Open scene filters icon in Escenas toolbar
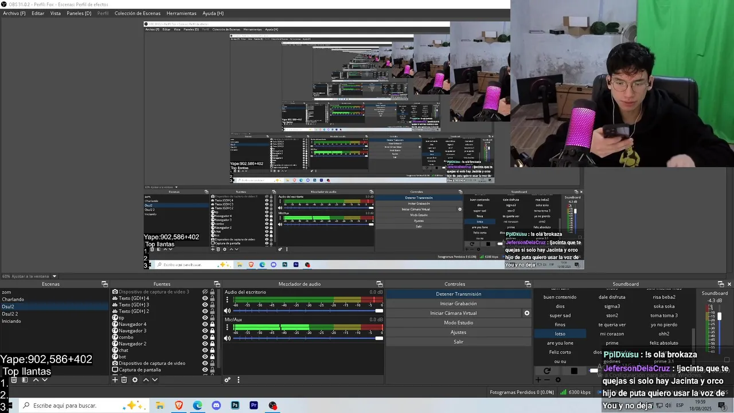The height and width of the screenshot is (413, 734). (25, 380)
